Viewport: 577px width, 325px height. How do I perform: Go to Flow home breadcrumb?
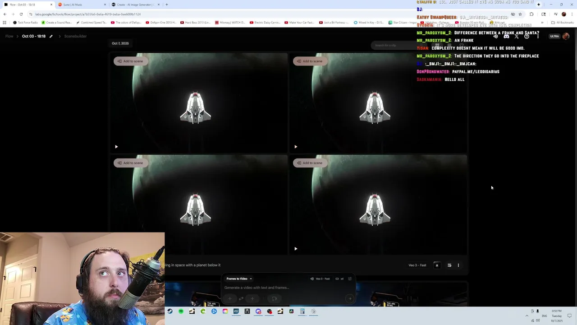(x=9, y=36)
